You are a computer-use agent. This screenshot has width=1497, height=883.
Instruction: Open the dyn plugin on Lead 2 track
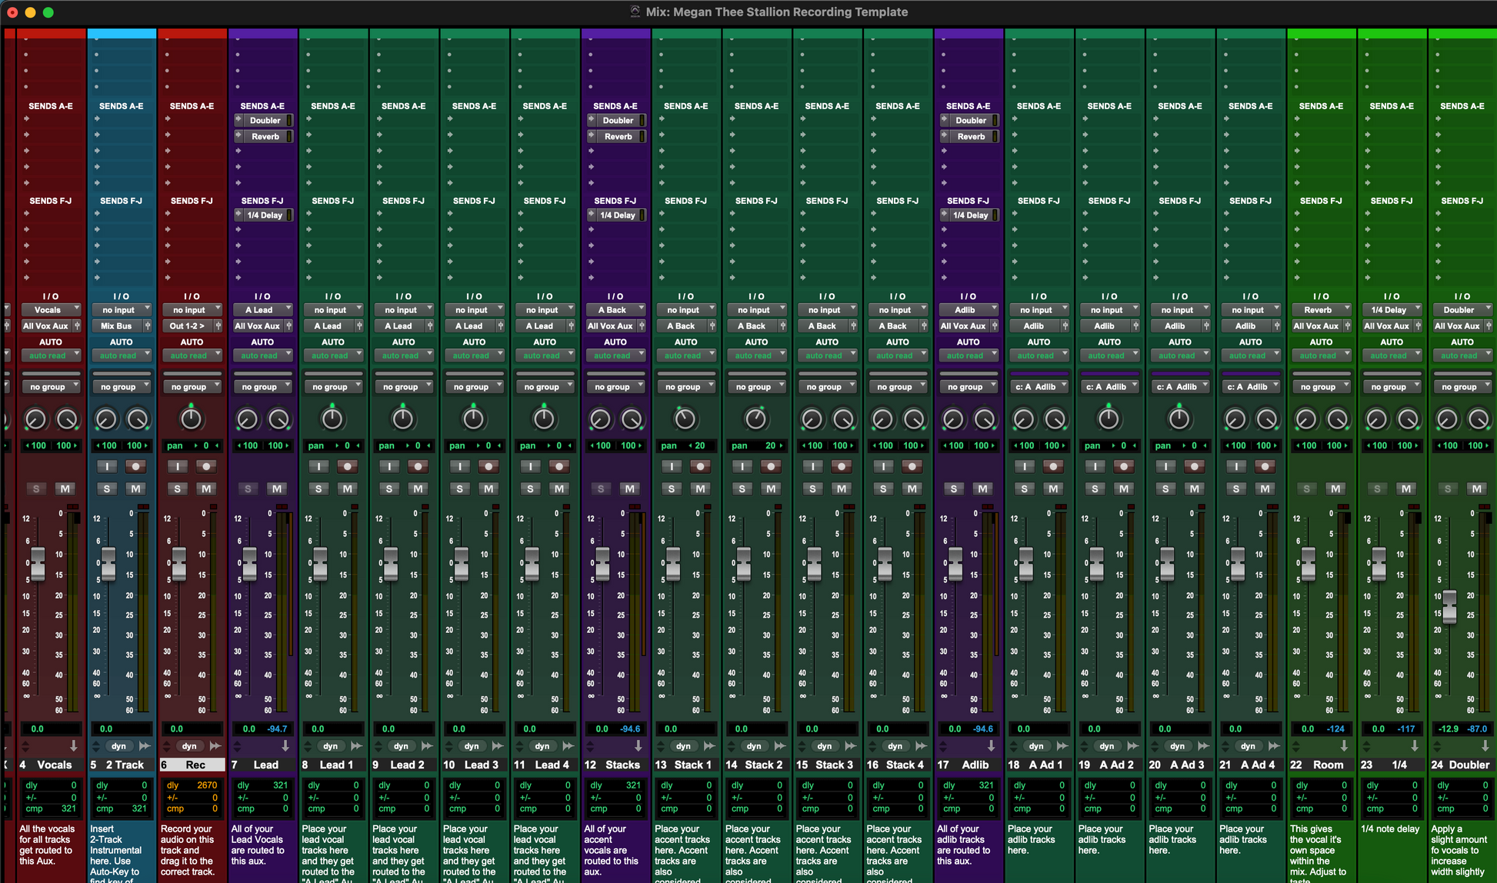[x=401, y=746]
